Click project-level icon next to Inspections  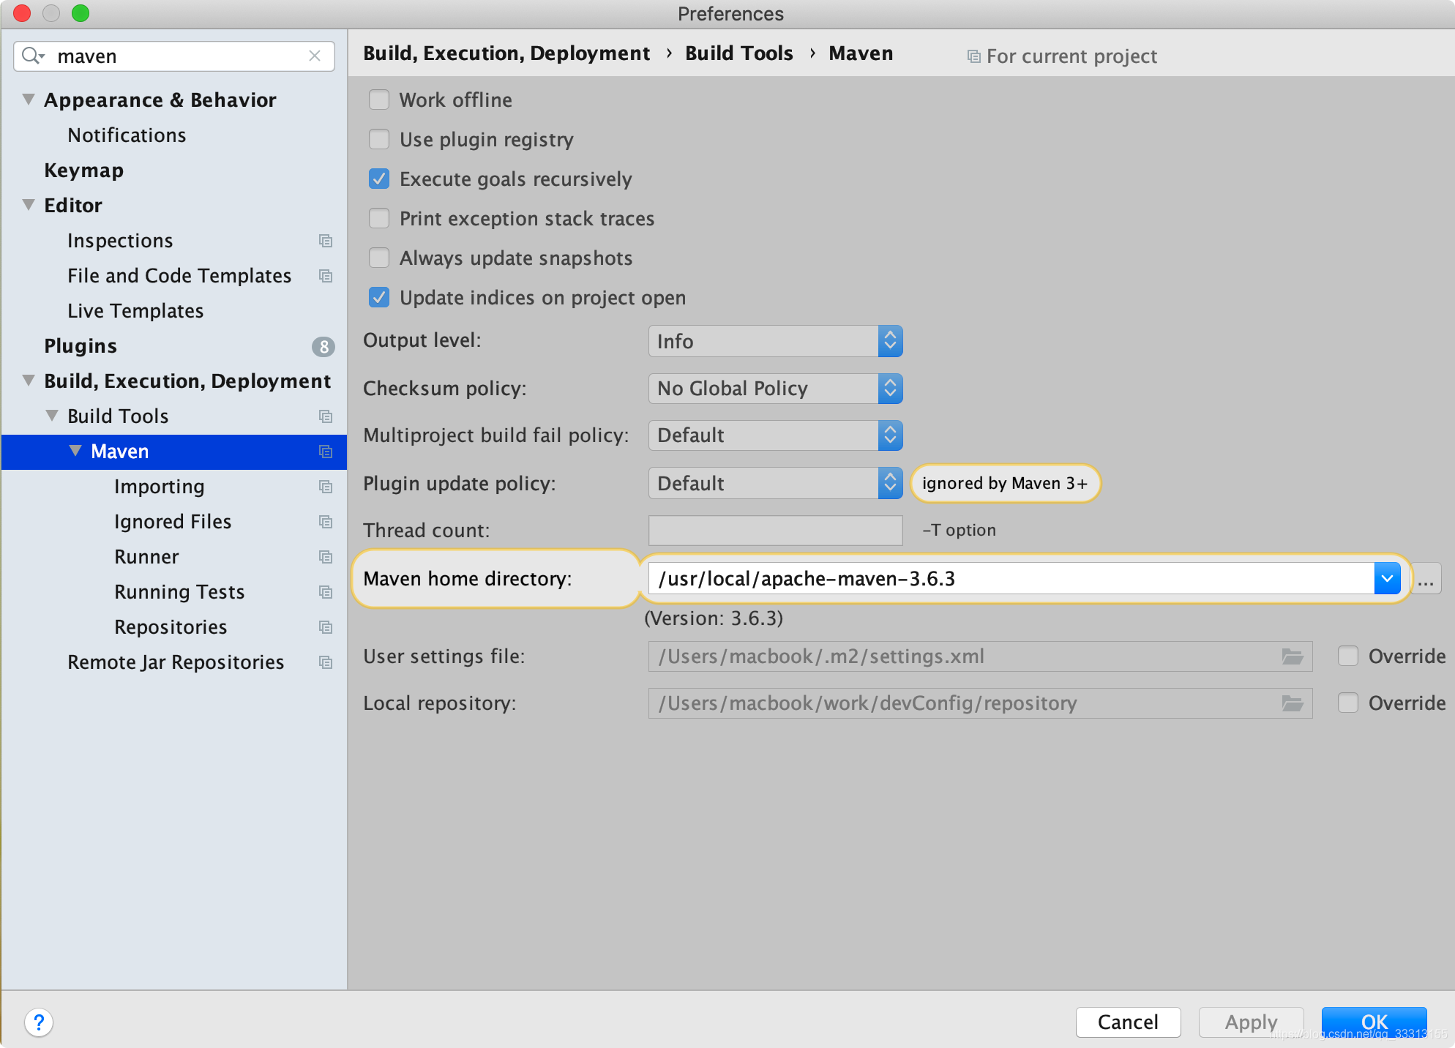[326, 241]
